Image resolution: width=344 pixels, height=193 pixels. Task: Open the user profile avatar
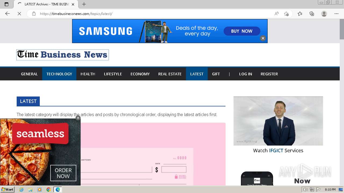[x=324, y=14]
